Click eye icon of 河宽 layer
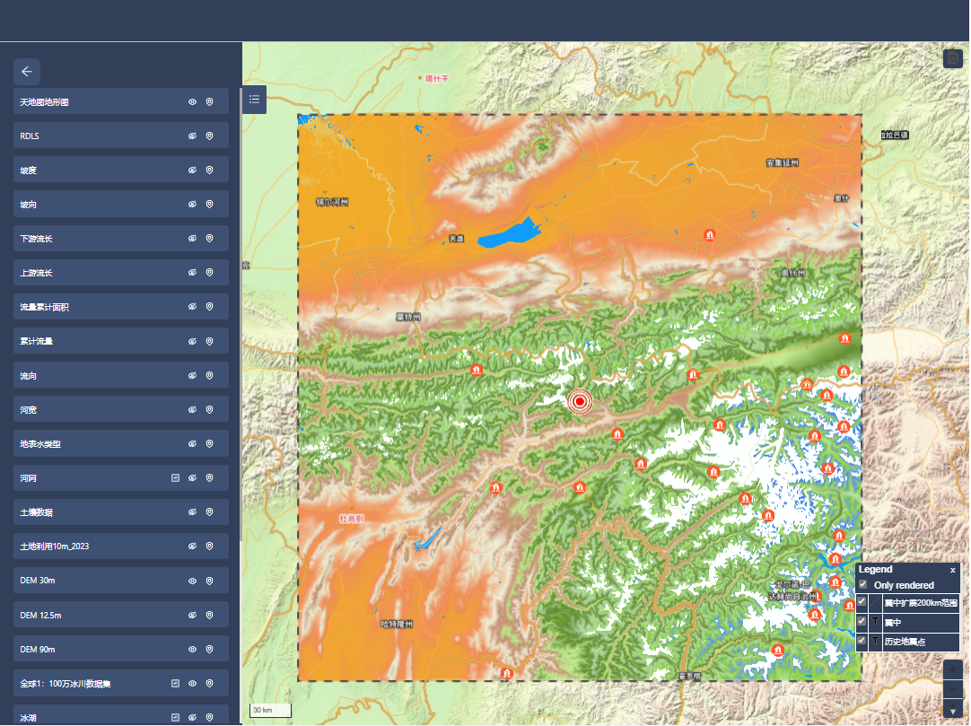 coord(193,409)
